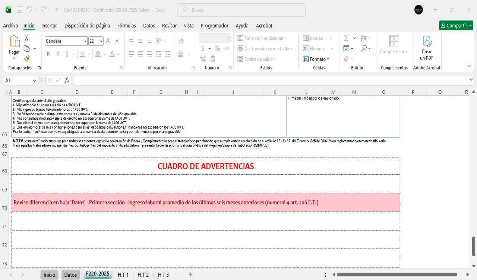Open the font name Candara dropdown
Screen dimensions: 477x280
(85, 41)
